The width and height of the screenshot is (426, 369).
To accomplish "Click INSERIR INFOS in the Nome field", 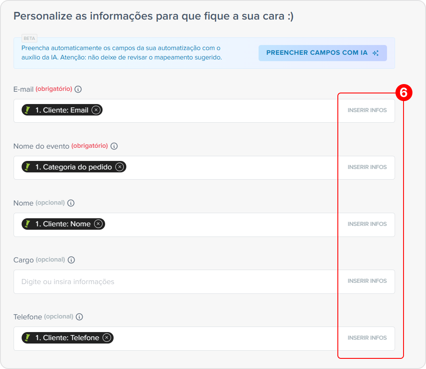I will (x=367, y=224).
